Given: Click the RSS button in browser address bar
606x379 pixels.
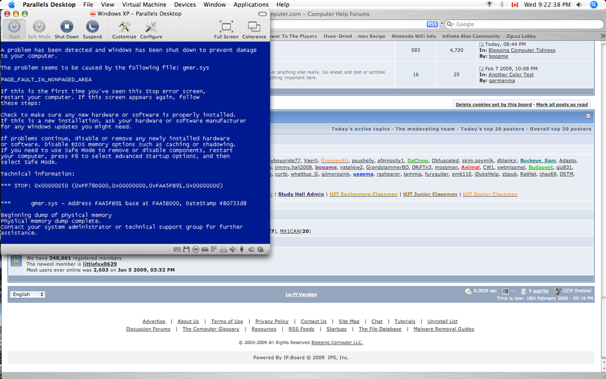Looking at the screenshot, I should click(x=432, y=24).
